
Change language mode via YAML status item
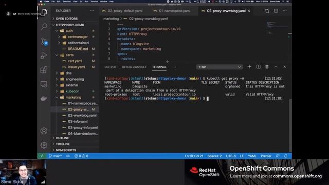coord(252,156)
